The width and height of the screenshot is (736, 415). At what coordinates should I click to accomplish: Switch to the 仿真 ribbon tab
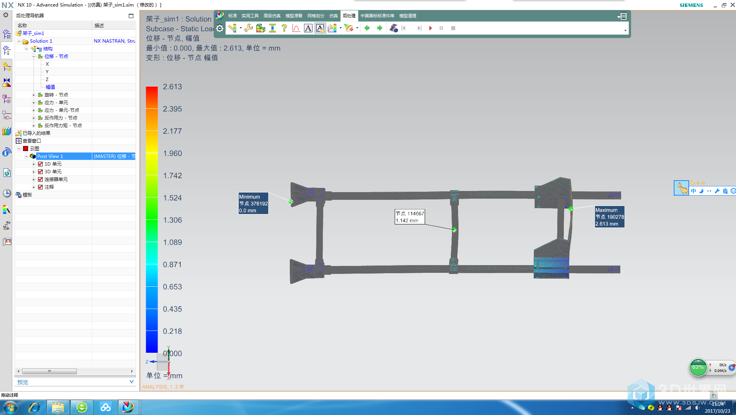tap(334, 16)
